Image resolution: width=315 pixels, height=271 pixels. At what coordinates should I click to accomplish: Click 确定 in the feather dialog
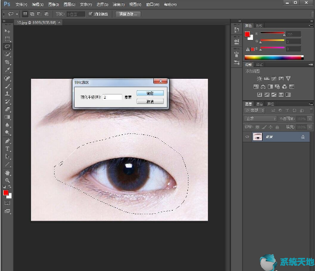[149, 93]
